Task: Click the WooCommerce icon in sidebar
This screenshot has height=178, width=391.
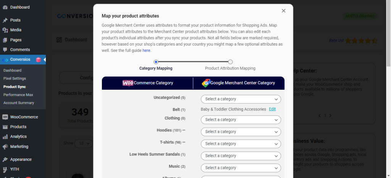Action: [x=5, y=117]
